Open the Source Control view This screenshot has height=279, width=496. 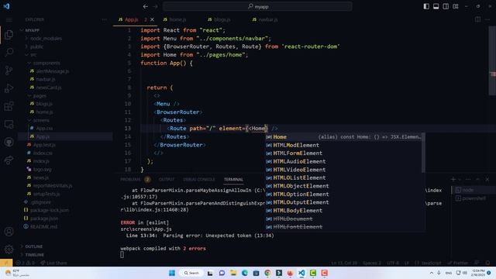[9, 70]
